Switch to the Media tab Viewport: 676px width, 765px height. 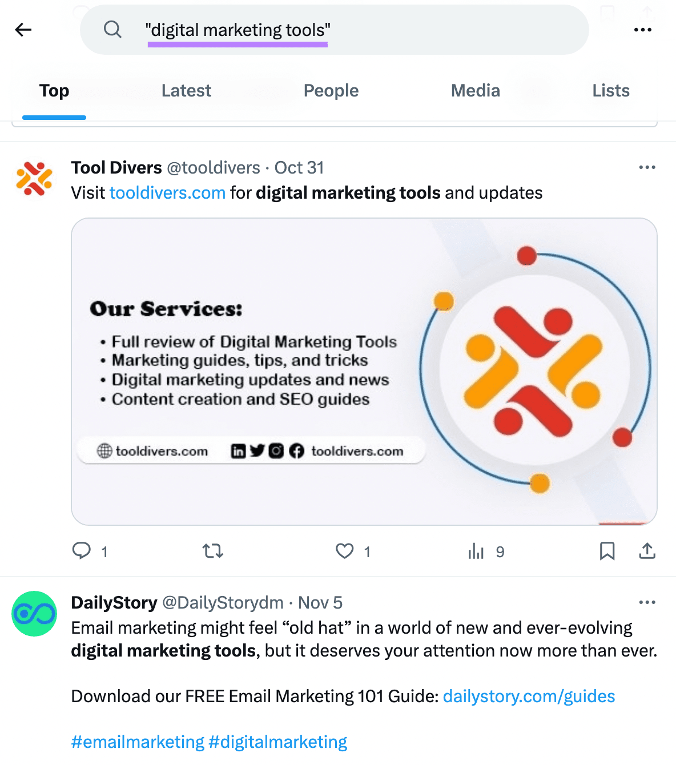475,90
